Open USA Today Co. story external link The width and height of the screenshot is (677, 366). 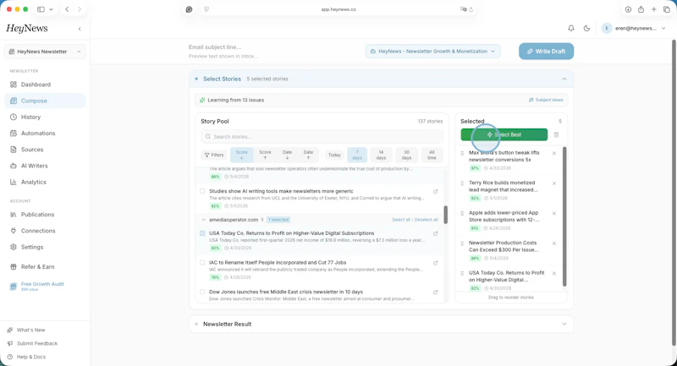[x=435, y=233]
